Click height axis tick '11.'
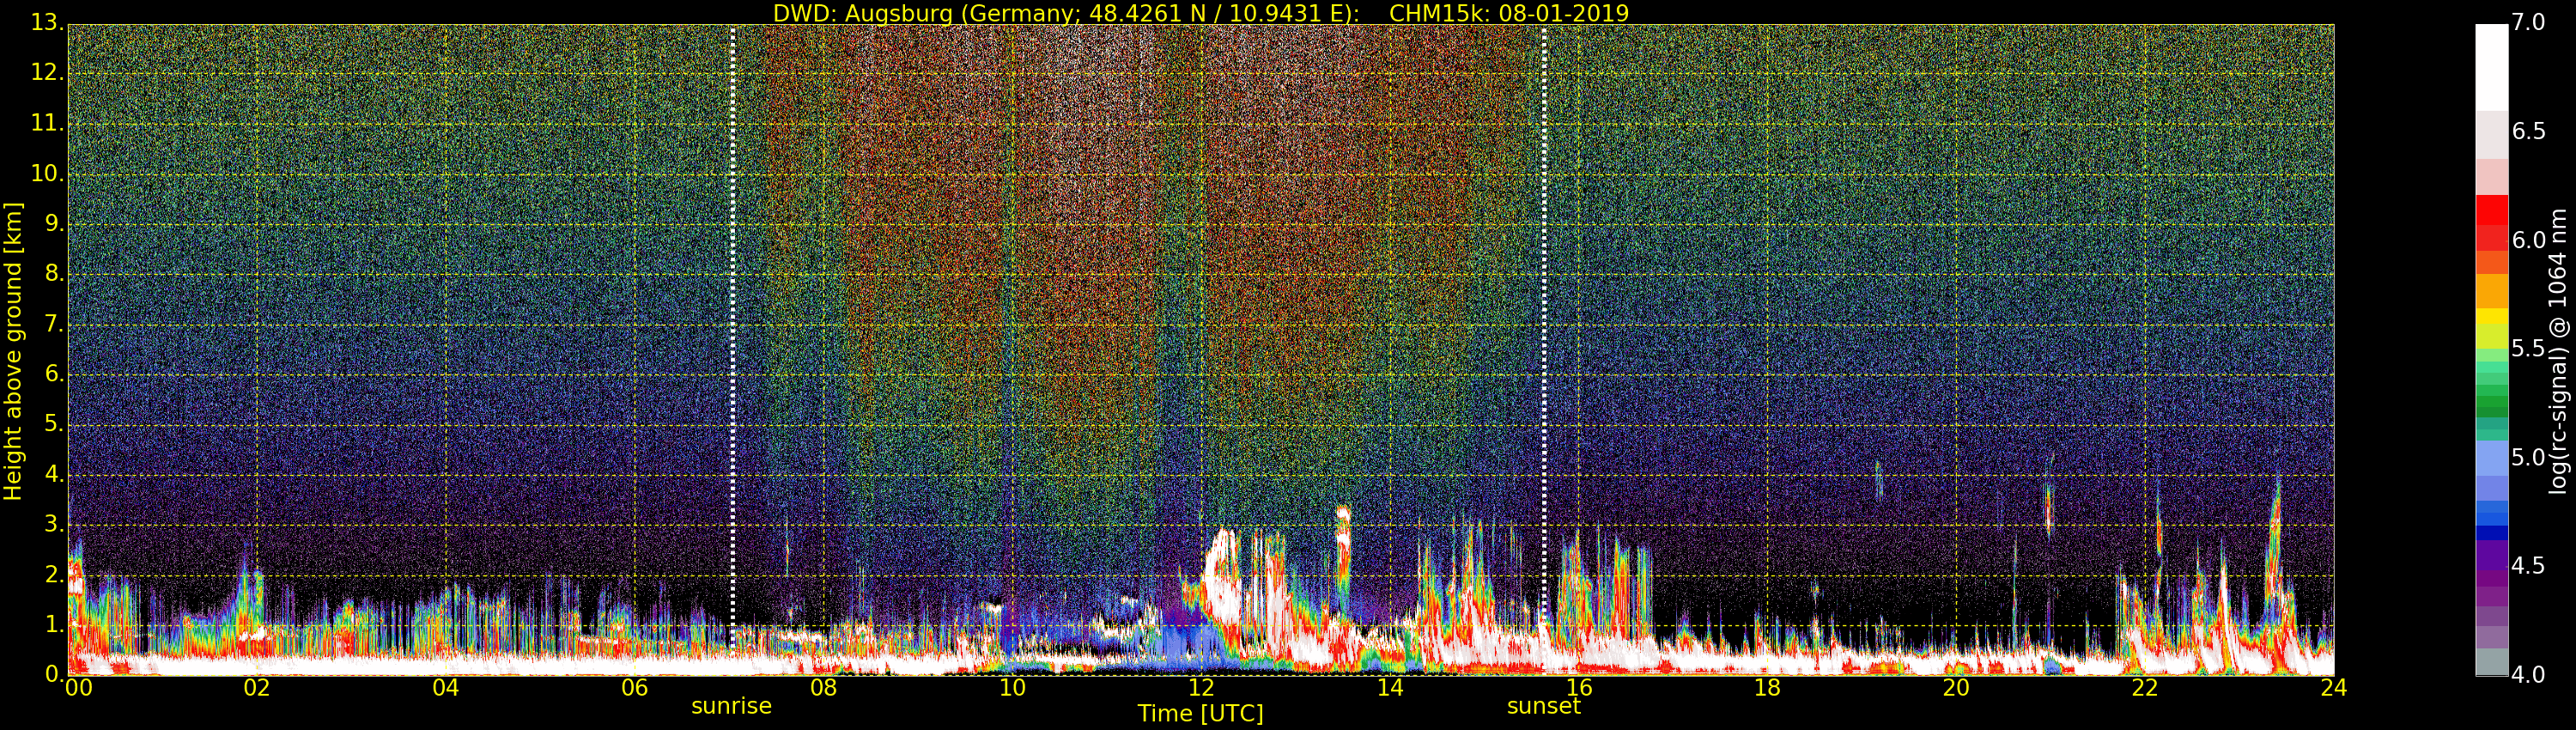Image resolution: width=2576 pixels, height=730 pixels. point(47,123)
